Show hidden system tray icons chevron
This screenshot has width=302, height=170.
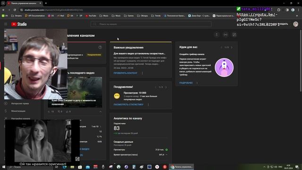[x=264, y=167]
